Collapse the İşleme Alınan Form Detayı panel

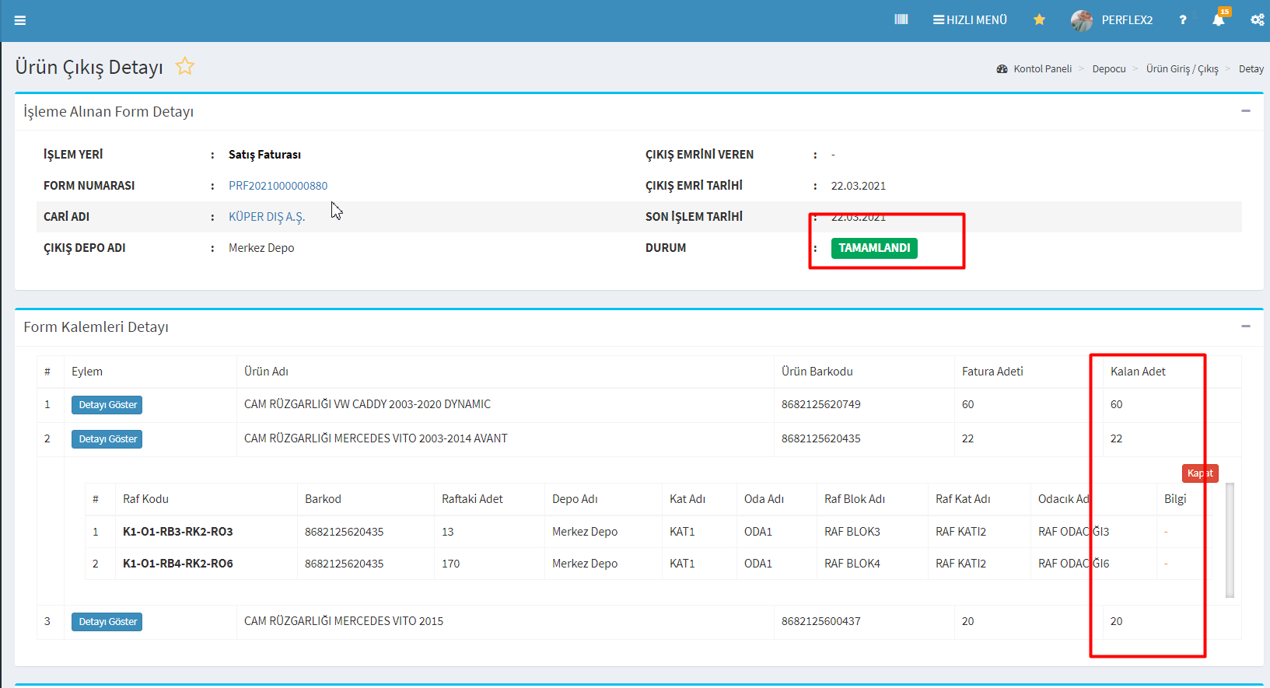coord(1246,111)
